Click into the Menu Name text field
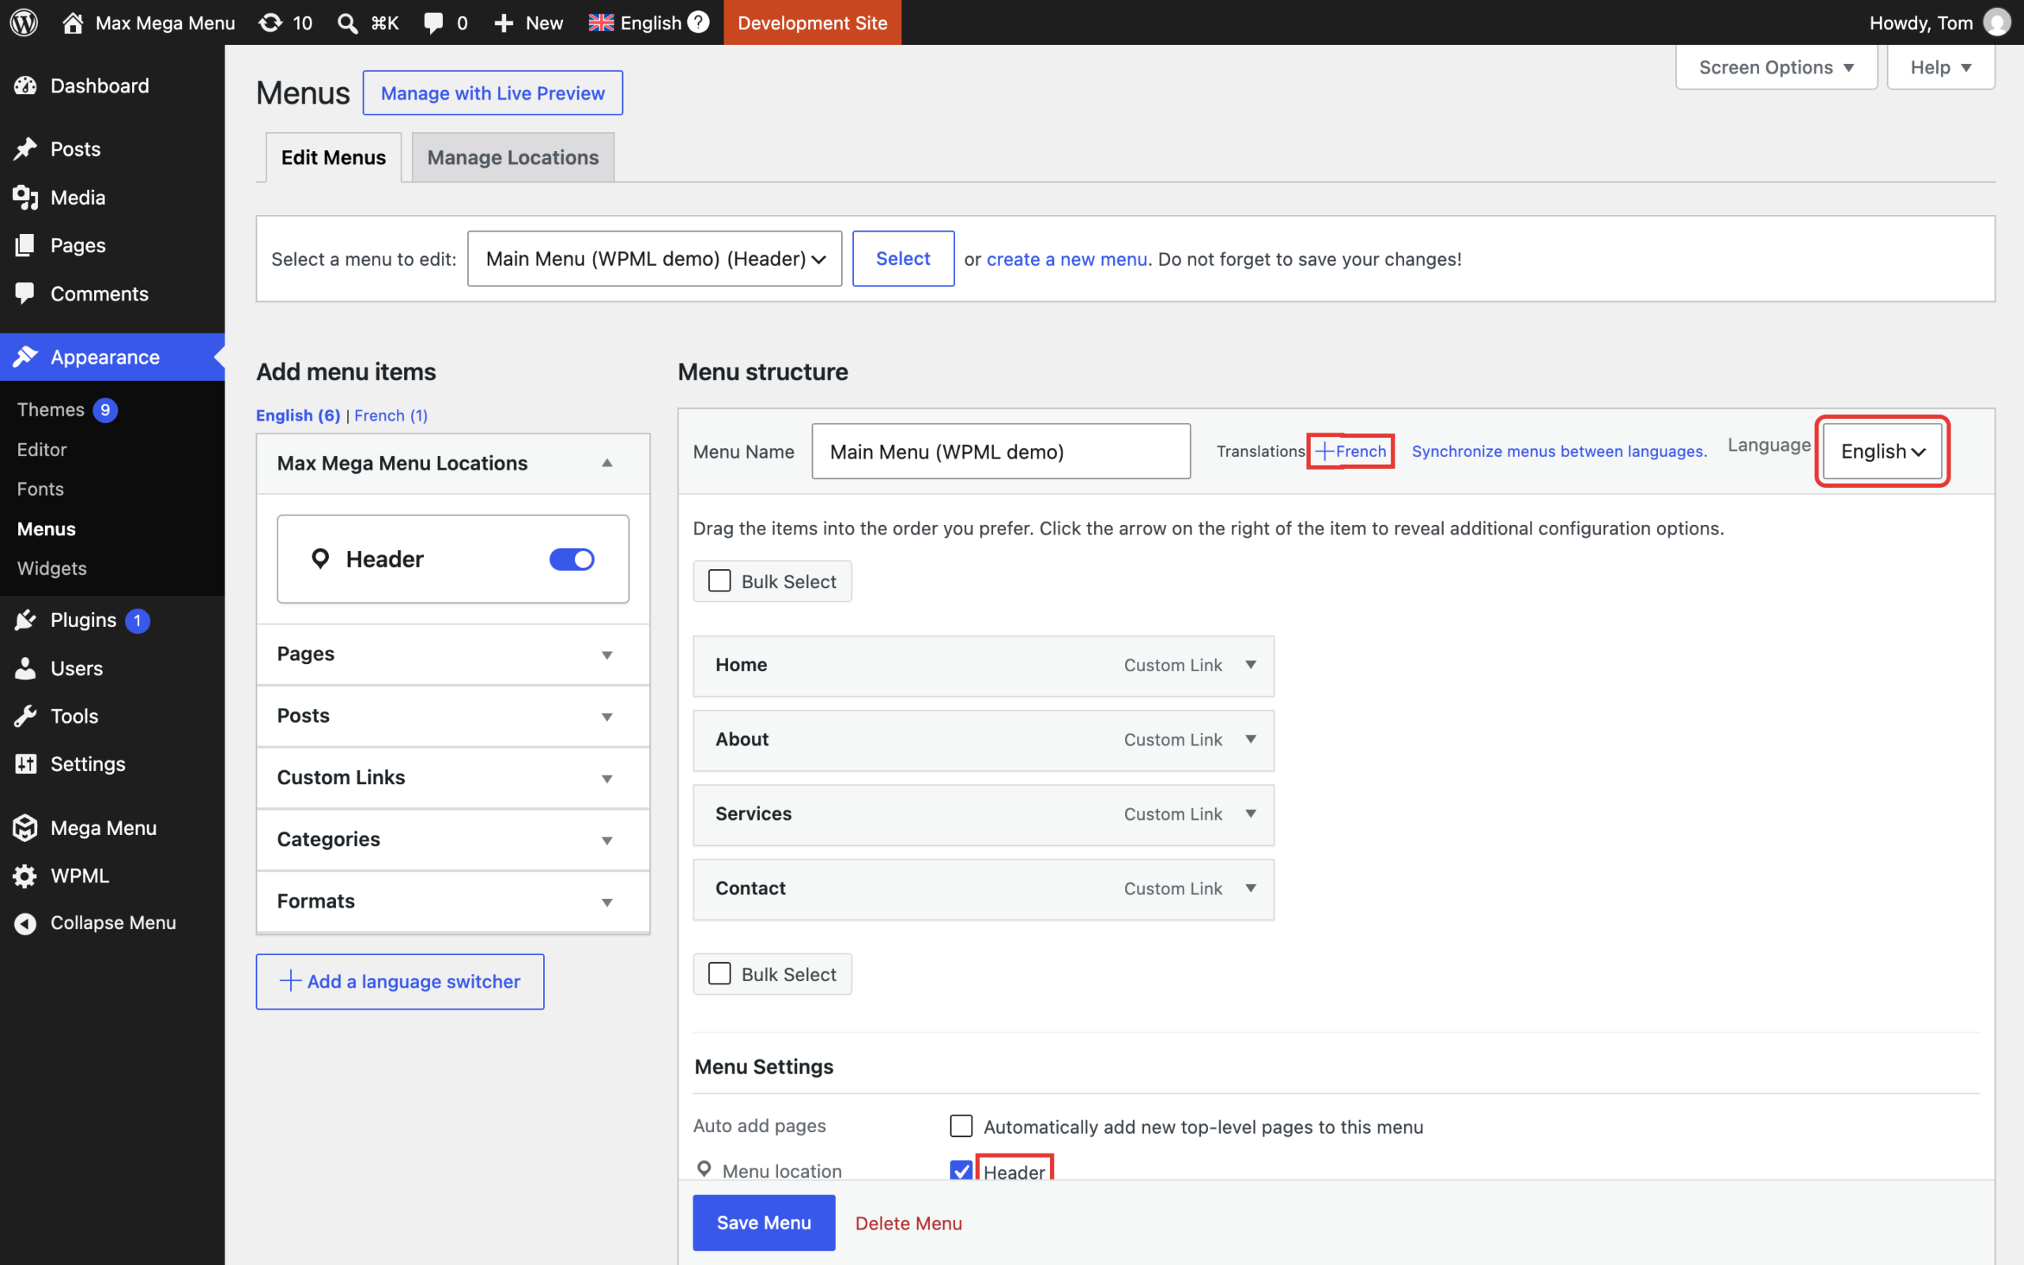The image size is (2024, 1265). pos(1000,451)
